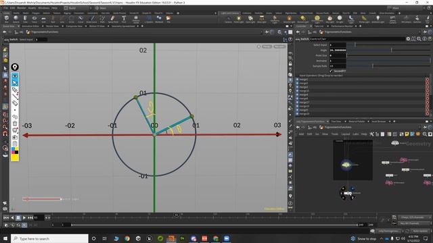Select the Draw Curve shelf tool

91,19
